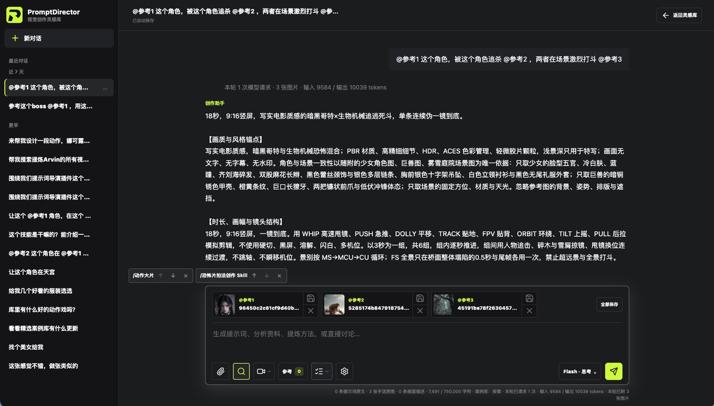Open the composer settings gear

[345, 371]
